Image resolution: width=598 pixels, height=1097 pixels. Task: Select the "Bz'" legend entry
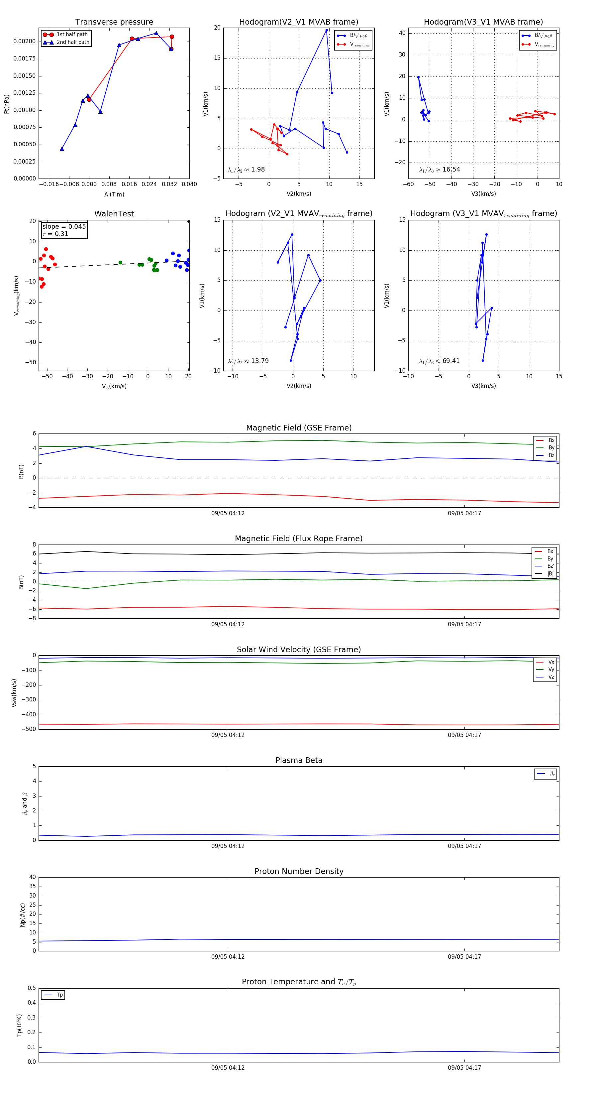(x=545, y=566)
